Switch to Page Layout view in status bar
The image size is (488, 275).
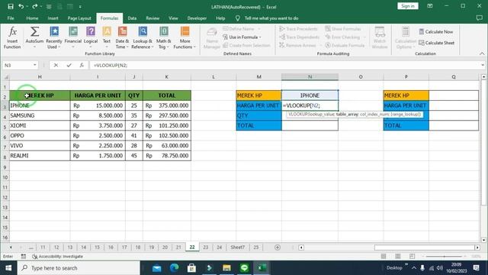coord(398,257)
